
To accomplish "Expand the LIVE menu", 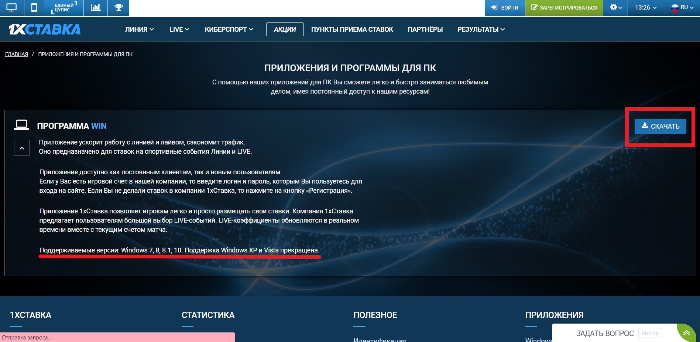I will coord(179,29).
